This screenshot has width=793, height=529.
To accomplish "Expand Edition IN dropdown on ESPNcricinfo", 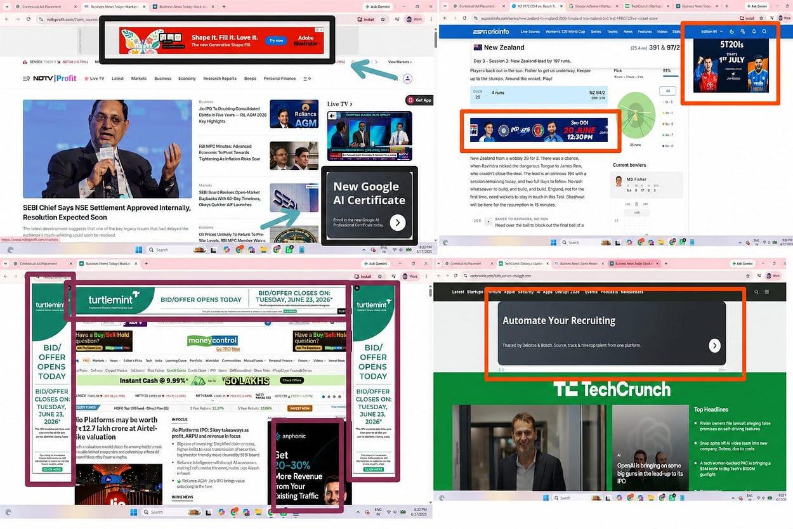I will coord(711,31).
